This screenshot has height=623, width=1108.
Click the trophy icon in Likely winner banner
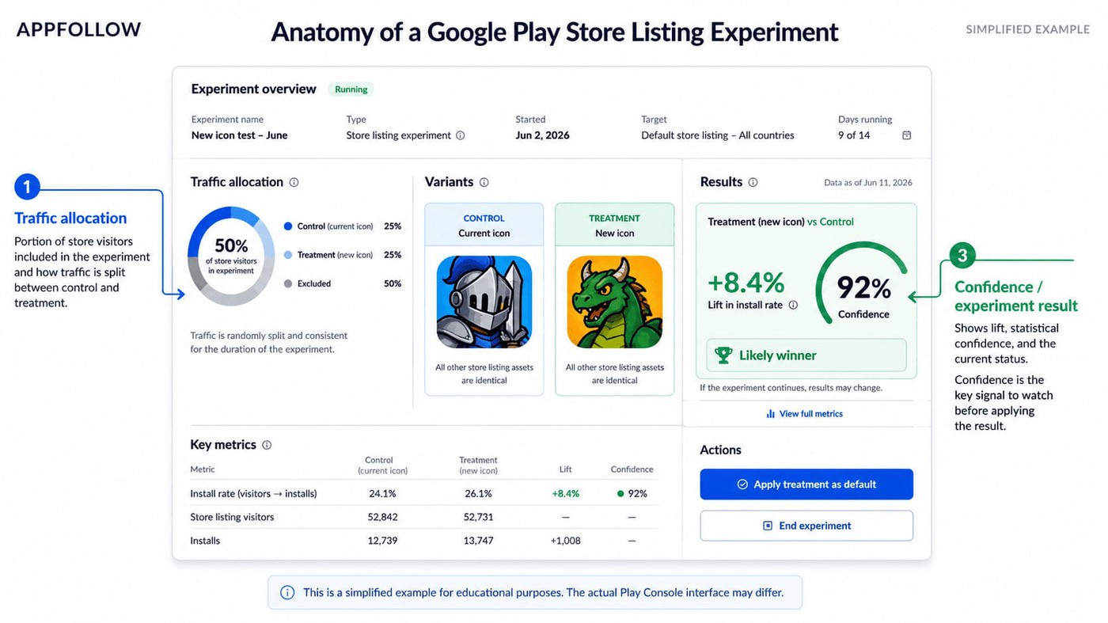(723, 355)
